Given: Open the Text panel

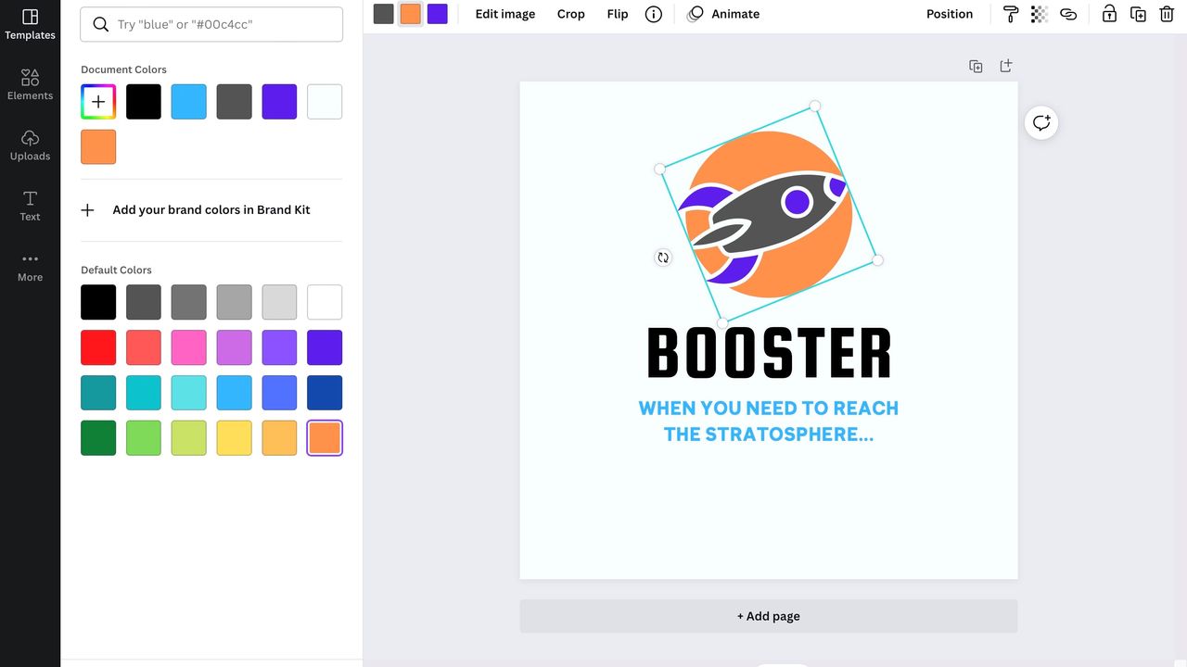Looking at the screenshot, I should 30,206.
